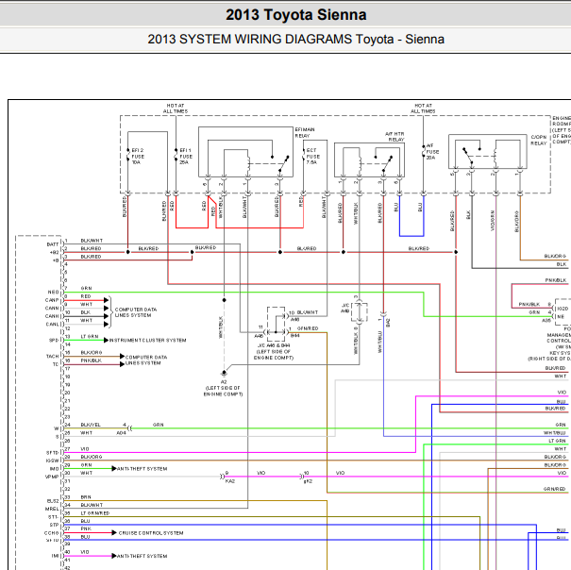Click "ANTI-THEFT SYSTEM" on the IMO line
This screenshot has height=570, width=571.
click(x=142, y=469)
